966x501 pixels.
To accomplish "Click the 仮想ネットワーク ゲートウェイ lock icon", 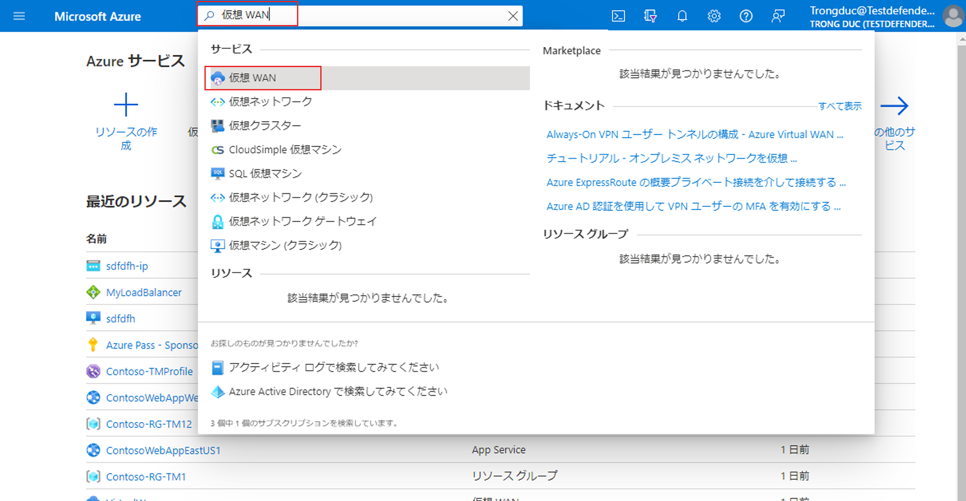I will tap(218, 222).
